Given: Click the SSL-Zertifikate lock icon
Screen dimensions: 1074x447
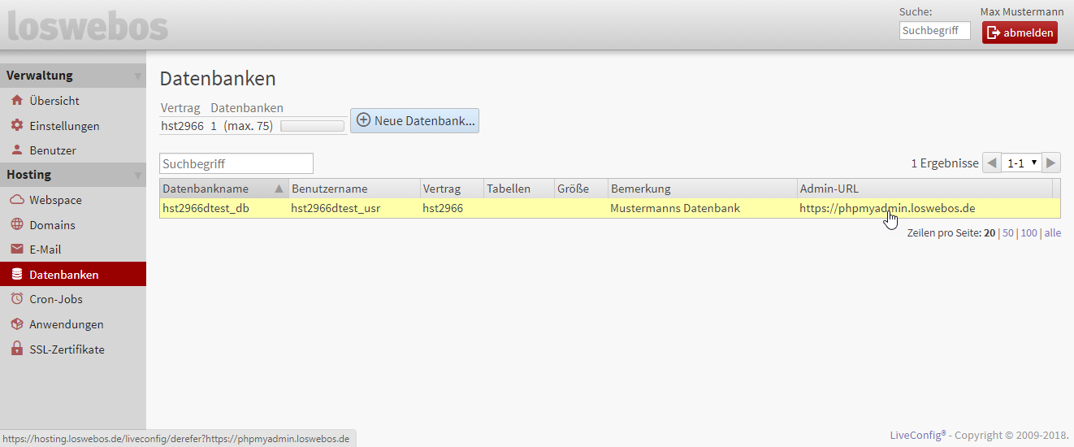Looking at the screenshot, I should [16, 349].
